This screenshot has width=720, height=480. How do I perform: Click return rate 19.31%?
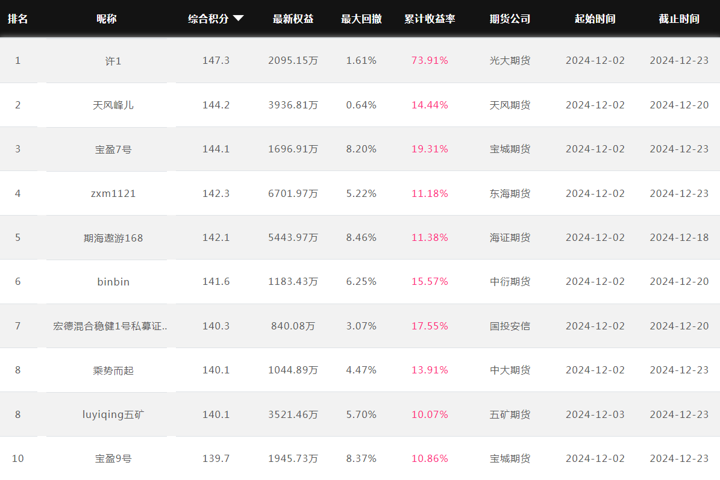[x=430, y=149]
